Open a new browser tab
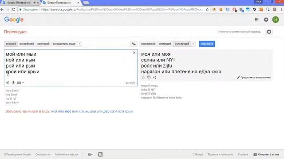Viewport: 284px width, 159px height. [86, 3]
